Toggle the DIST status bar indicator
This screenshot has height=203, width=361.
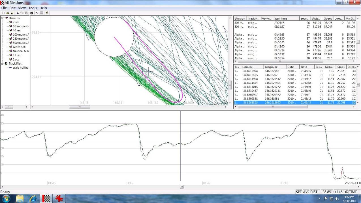314,192
